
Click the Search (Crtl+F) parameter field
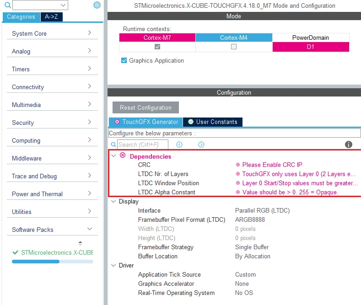(143, 144)
